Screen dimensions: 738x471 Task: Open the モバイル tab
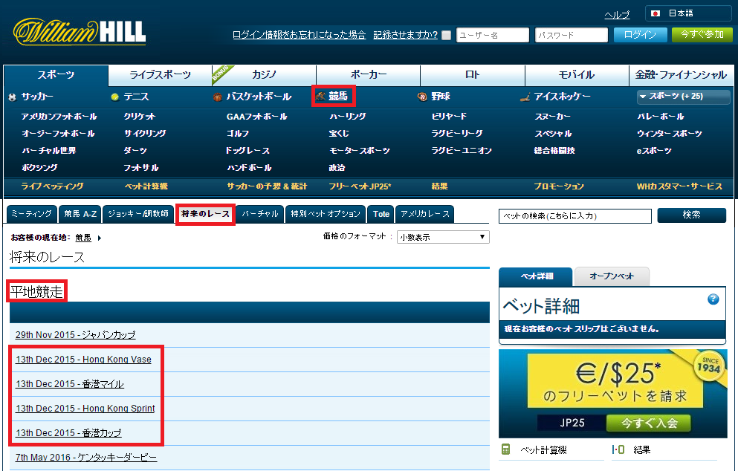(x=577, y=75)
